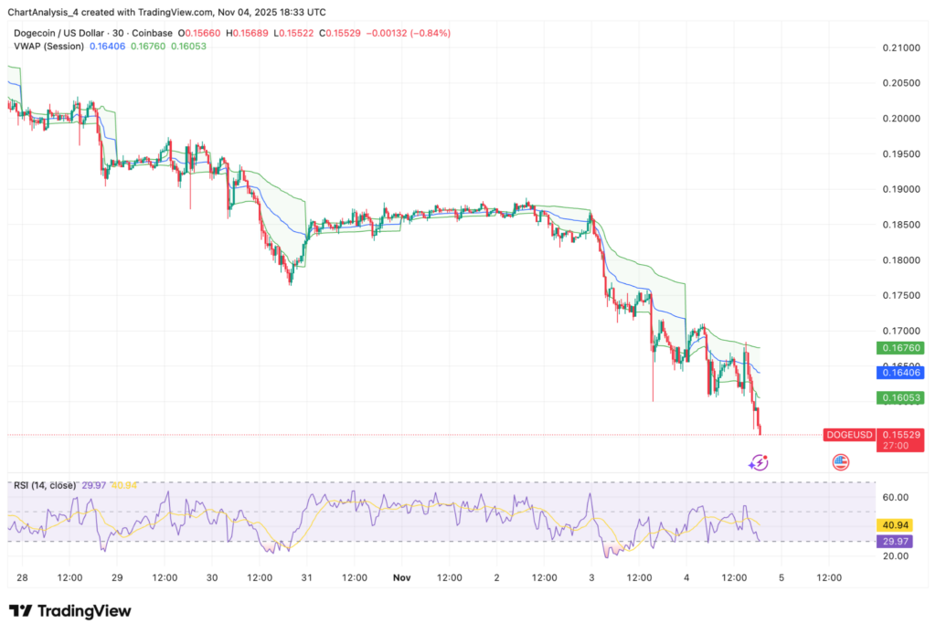The image size is (936, 634).
Task: Click the 28 date label on time axis
Action: (x=23, y=577)
